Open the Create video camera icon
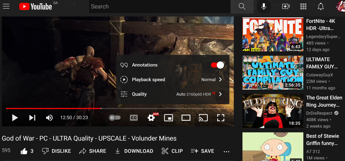 (286, 6)
